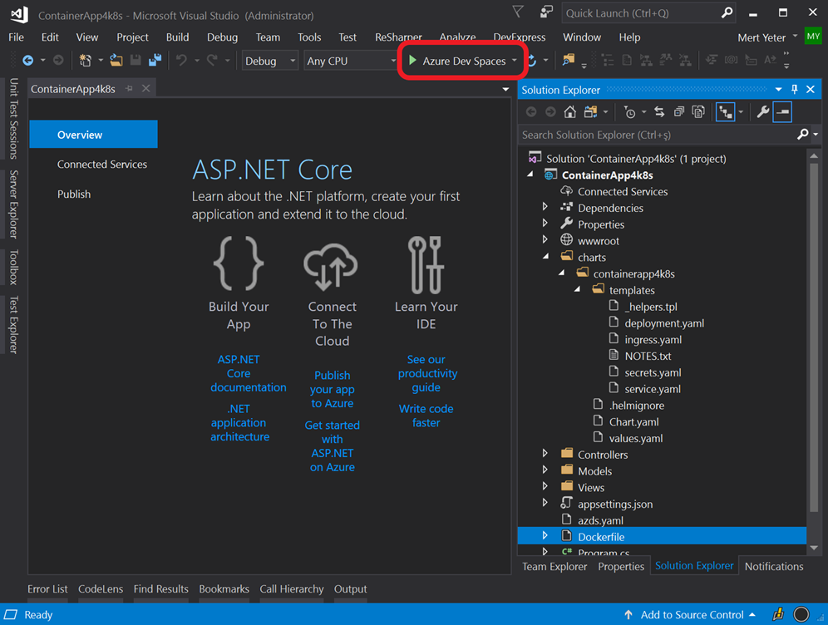Click the Home icon in Solution Explorer

[569, 112]
